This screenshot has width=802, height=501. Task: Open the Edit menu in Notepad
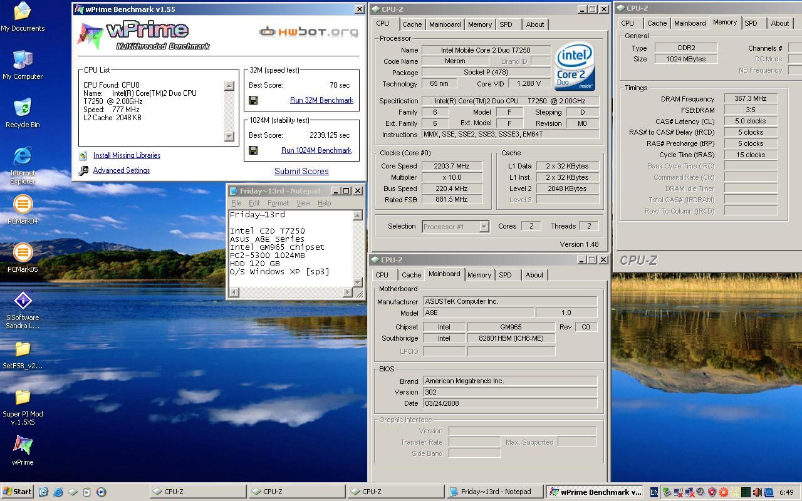click(x=254, y=203)
